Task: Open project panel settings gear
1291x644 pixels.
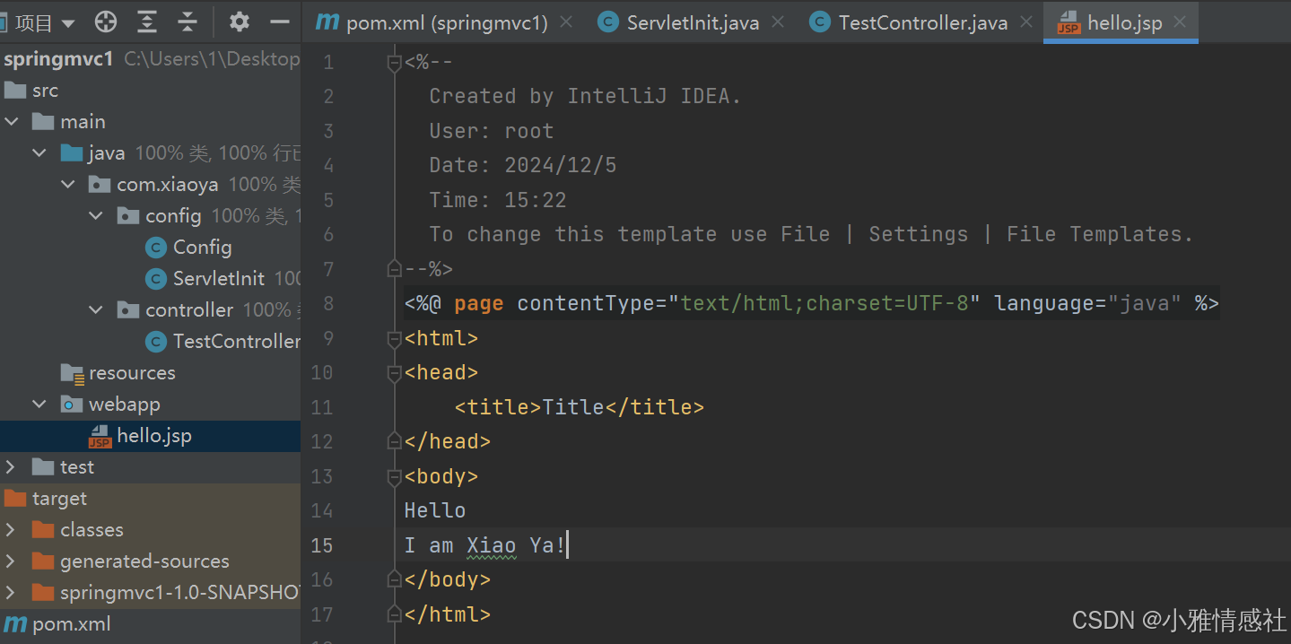Action: [239, 22]
